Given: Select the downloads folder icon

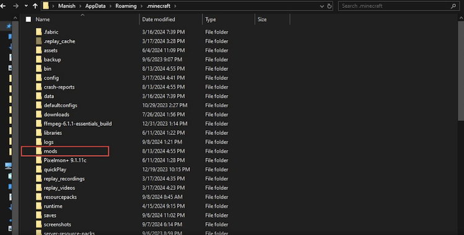Looking at the screenshot, I should click(39, 114).
